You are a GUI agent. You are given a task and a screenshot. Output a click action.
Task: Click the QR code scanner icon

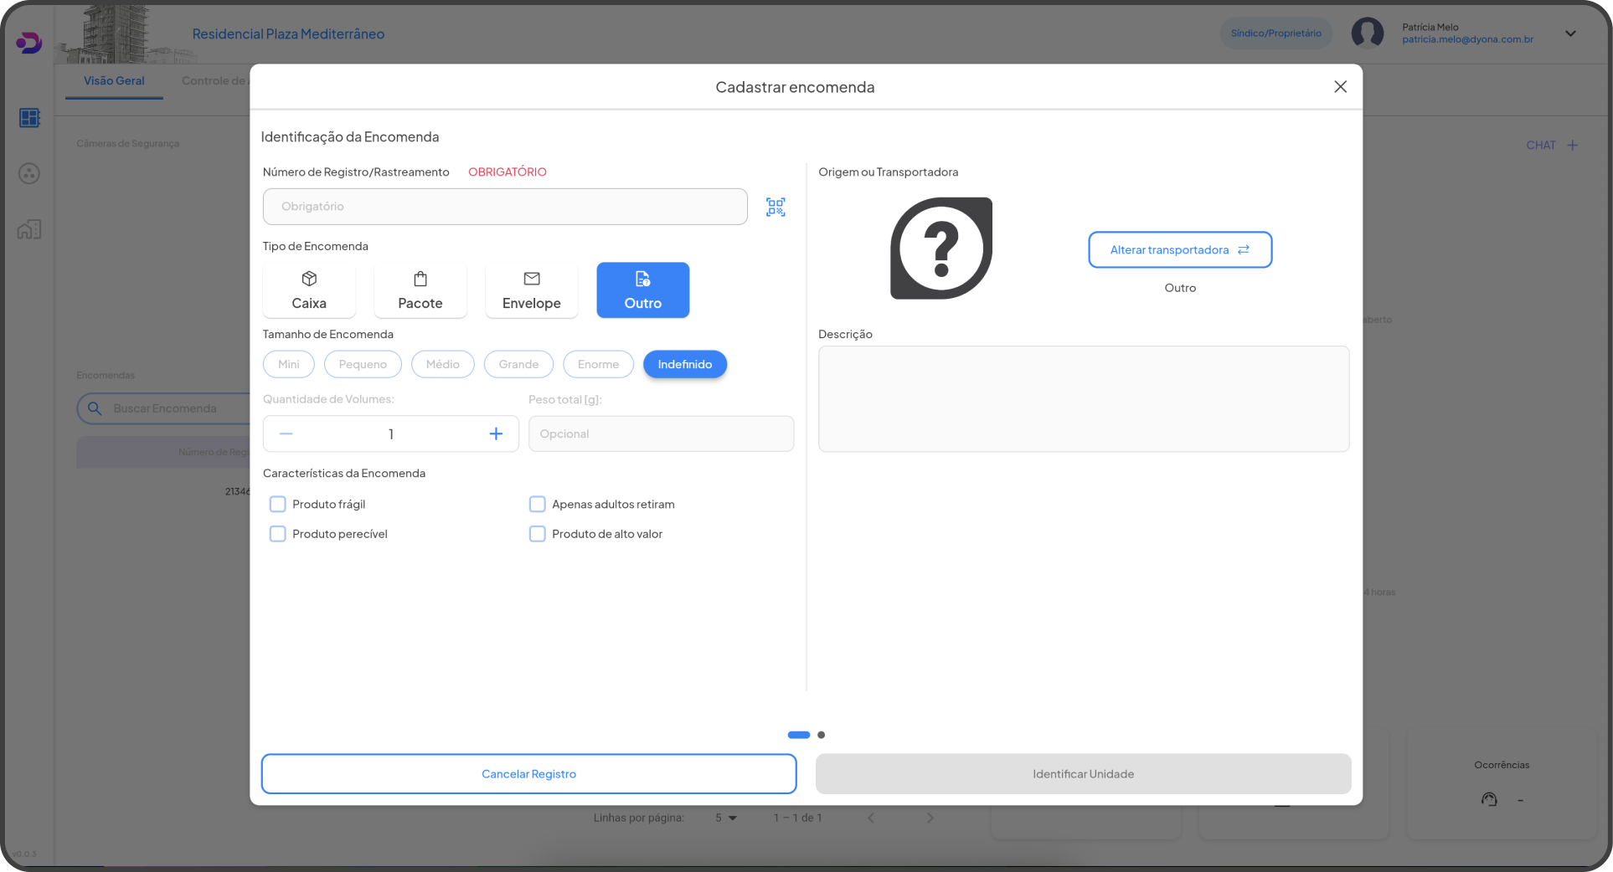pos(776,207)
